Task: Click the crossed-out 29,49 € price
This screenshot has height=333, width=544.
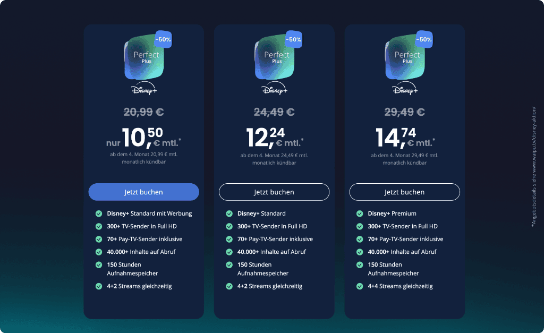Action: click(404, 112)
